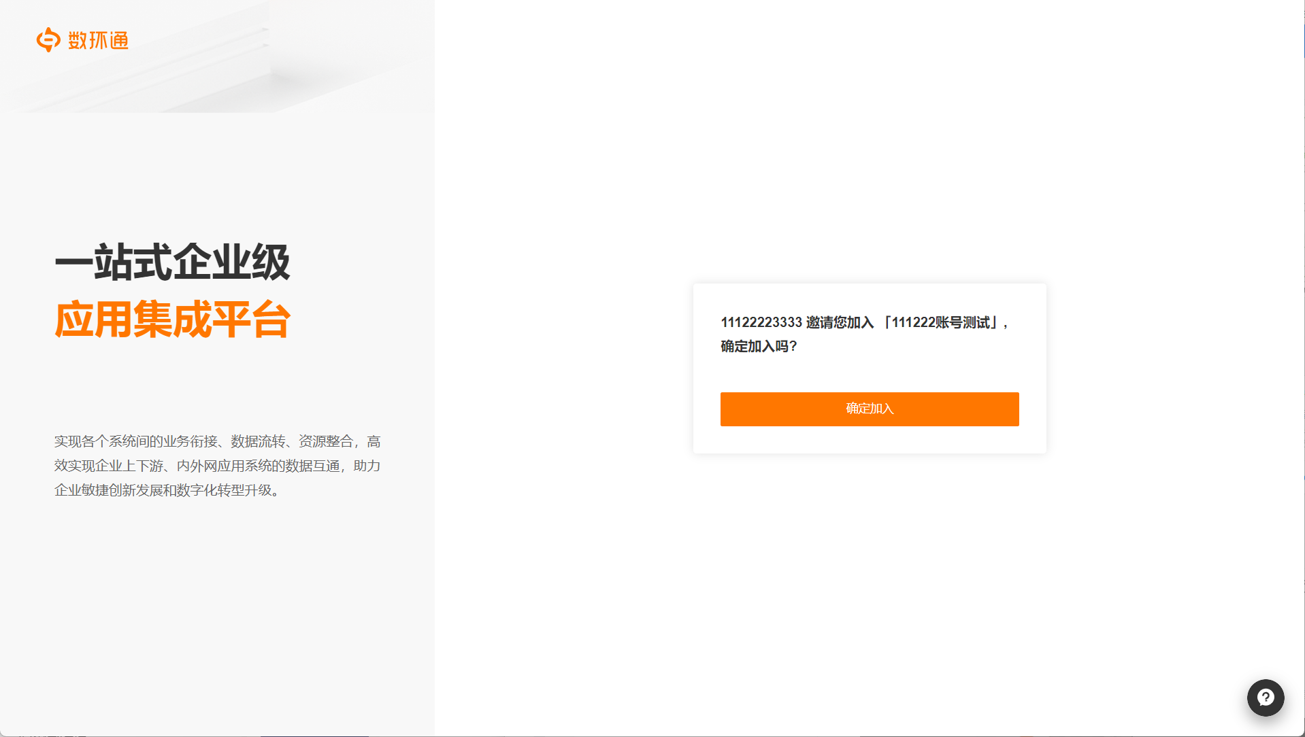Click the 数环通 brand name text

99,40
